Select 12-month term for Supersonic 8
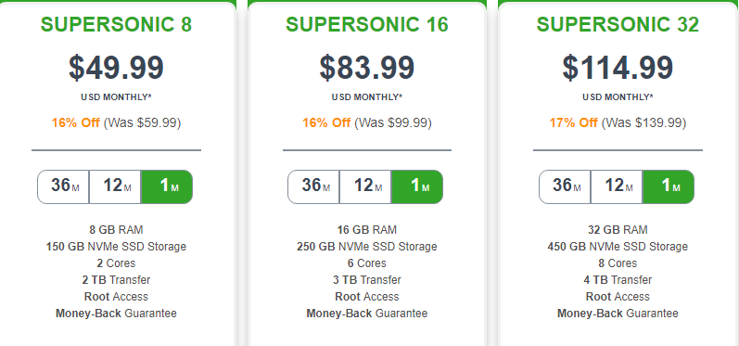Image resolution: width=739 pixels, height=346 pixels. click(115, 186)
